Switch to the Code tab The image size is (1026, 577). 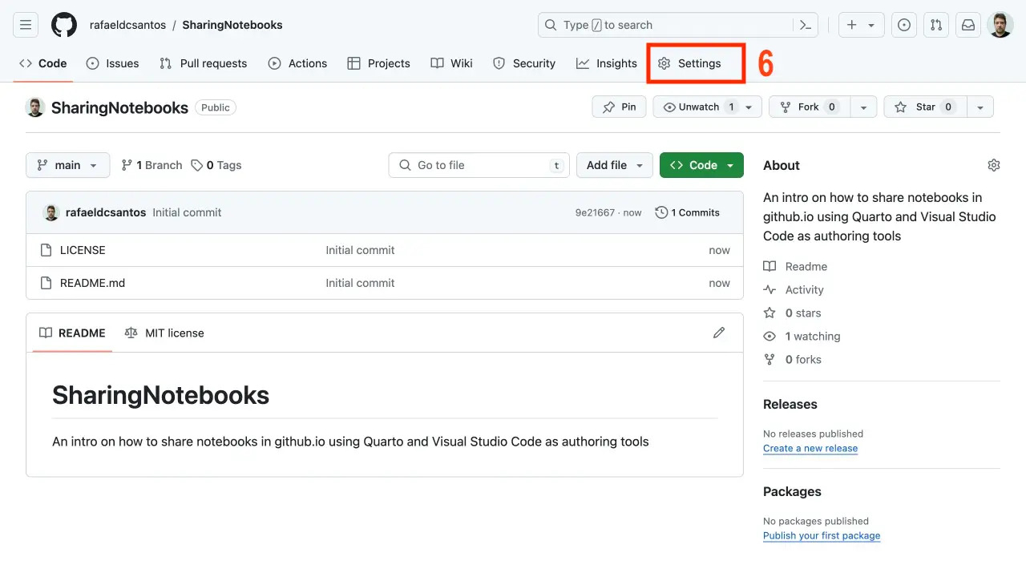point(43,63)
